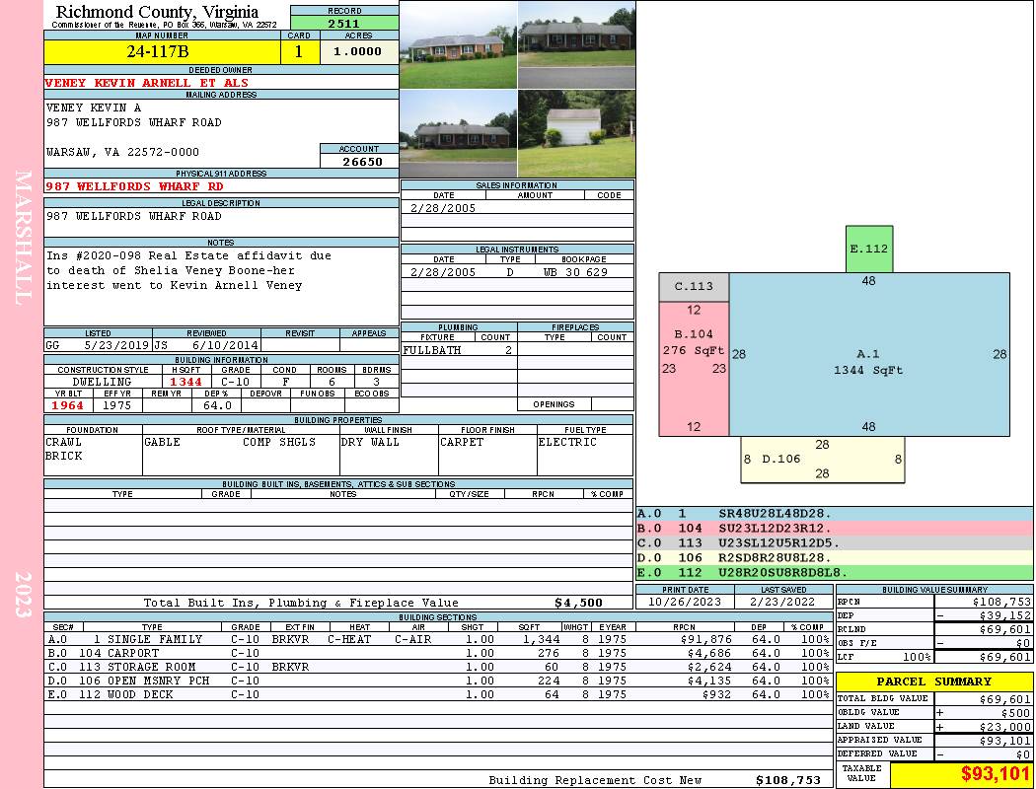The height and width of the screenshot is (789, 1036).
Task: Select reviewed date 6/10/2014
Action: [225, 344]
